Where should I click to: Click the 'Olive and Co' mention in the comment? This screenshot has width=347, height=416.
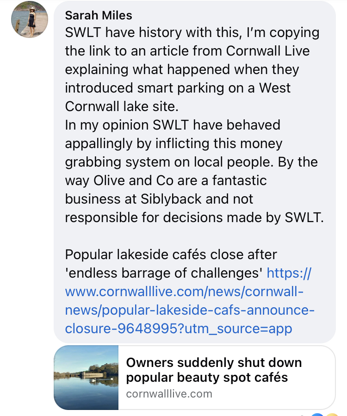click(133, 180)
